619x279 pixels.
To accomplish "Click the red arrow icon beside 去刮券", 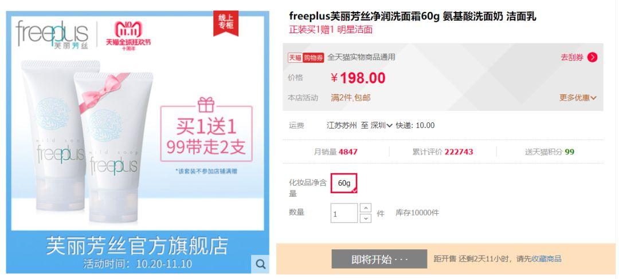I will (592, 57).
